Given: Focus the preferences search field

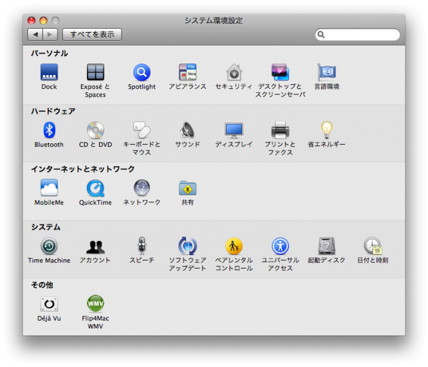Looking at the screenshot, I should (357, 34).
